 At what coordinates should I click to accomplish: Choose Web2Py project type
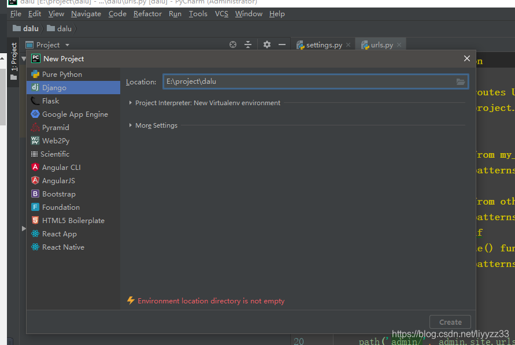73,141
